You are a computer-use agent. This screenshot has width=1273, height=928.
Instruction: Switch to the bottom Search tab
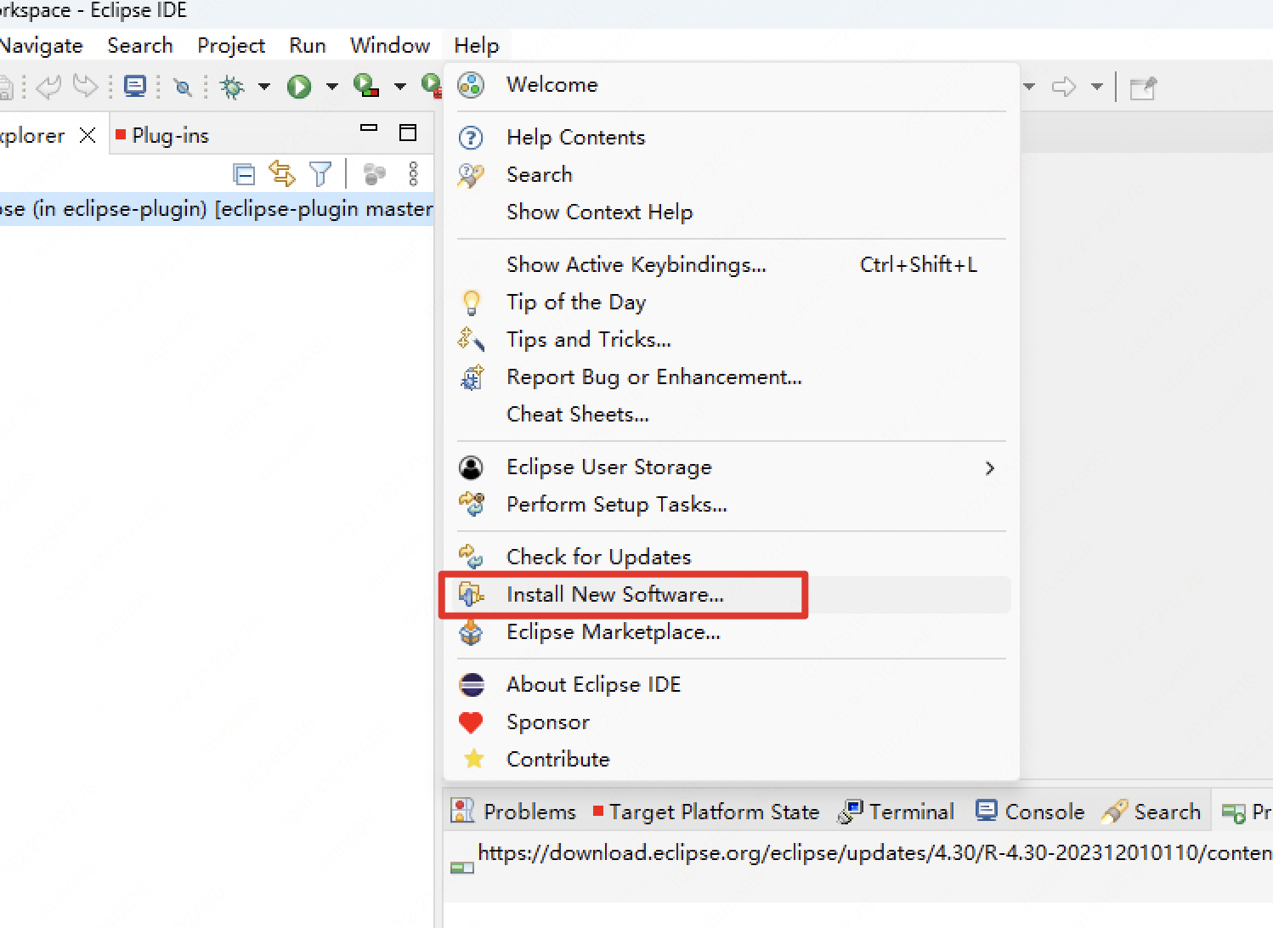[x=1151, y=812]
